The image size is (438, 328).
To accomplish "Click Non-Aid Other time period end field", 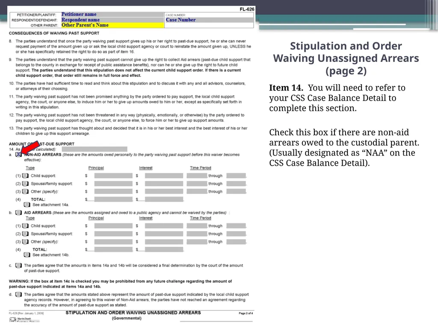I will click(x=236, y=191).
